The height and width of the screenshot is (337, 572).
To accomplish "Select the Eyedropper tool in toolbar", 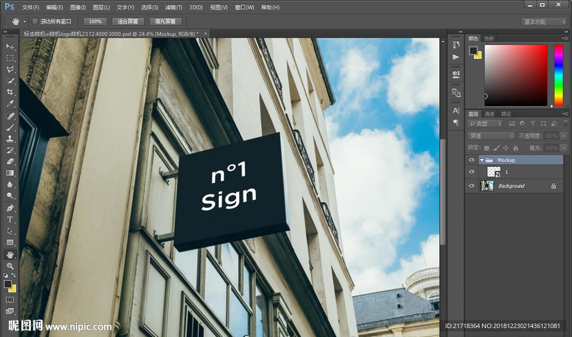I will coord(10,104).
